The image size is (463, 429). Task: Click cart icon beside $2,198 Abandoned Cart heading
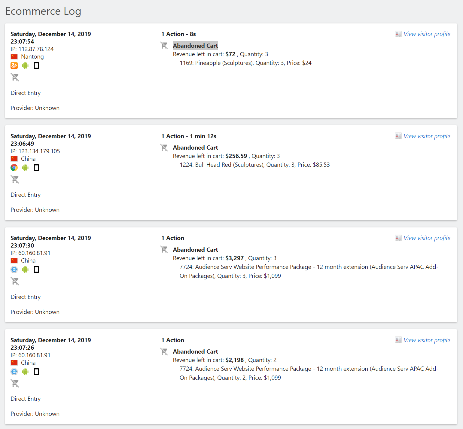(x=164, y=351)
